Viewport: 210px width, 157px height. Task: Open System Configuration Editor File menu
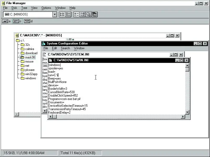click(x=46, y=48)
